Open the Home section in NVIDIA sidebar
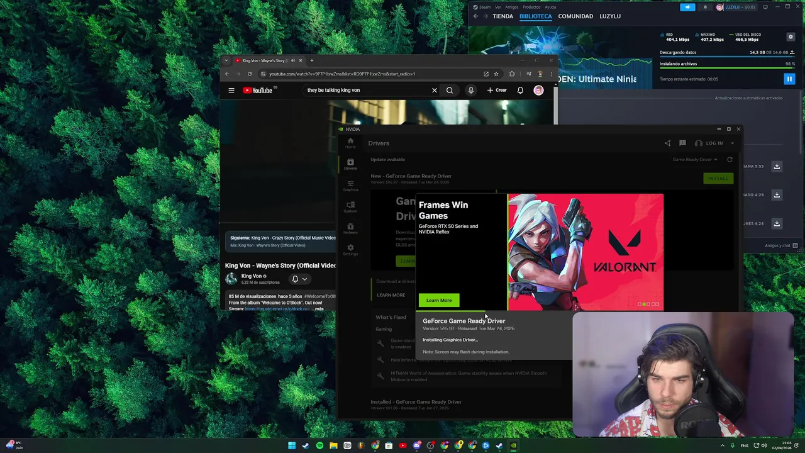The image size is (805, 453). point(350,143)
